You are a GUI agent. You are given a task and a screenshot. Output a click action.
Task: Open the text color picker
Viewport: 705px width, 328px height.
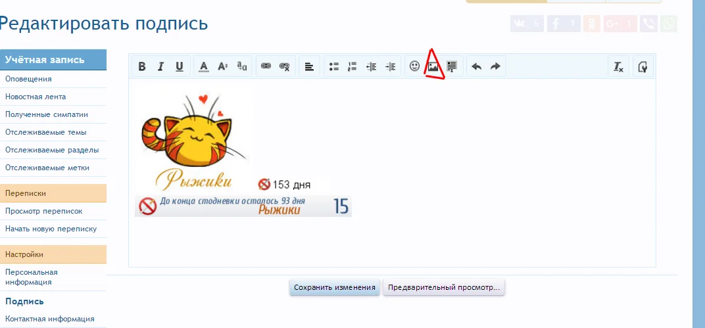[204, 66]
